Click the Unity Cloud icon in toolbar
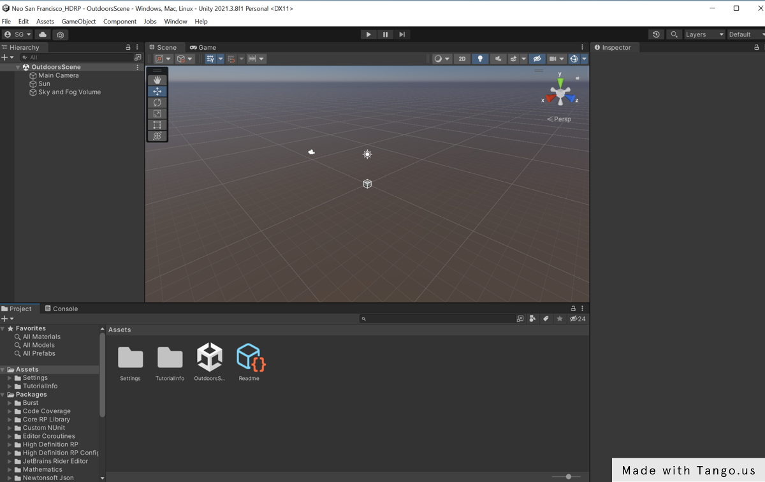This screenshot has height=482, width=765. click(x=43, y=34)
